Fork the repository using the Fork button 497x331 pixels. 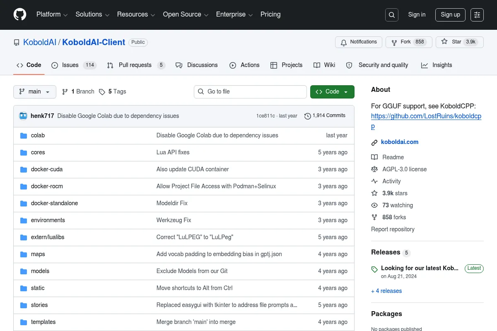click(x=409, y=42)
